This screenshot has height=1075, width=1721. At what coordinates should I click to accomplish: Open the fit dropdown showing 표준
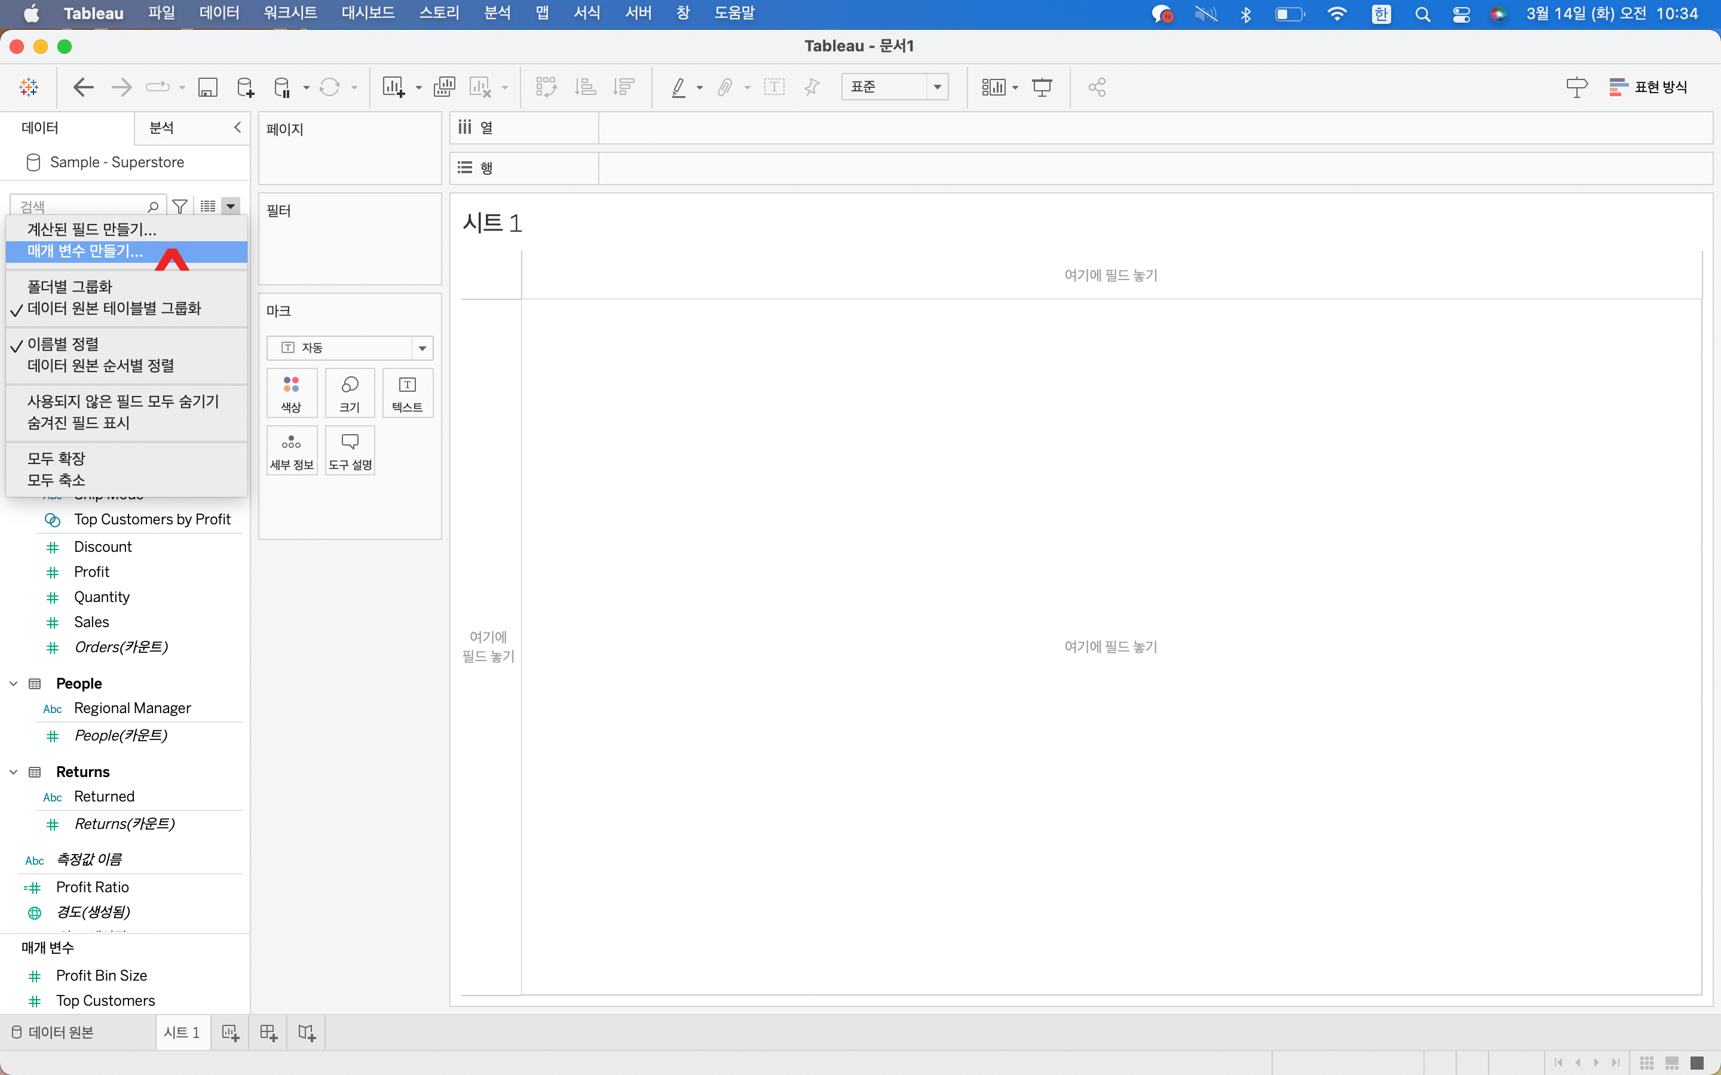pyautogui.click(x=895, y=87)
